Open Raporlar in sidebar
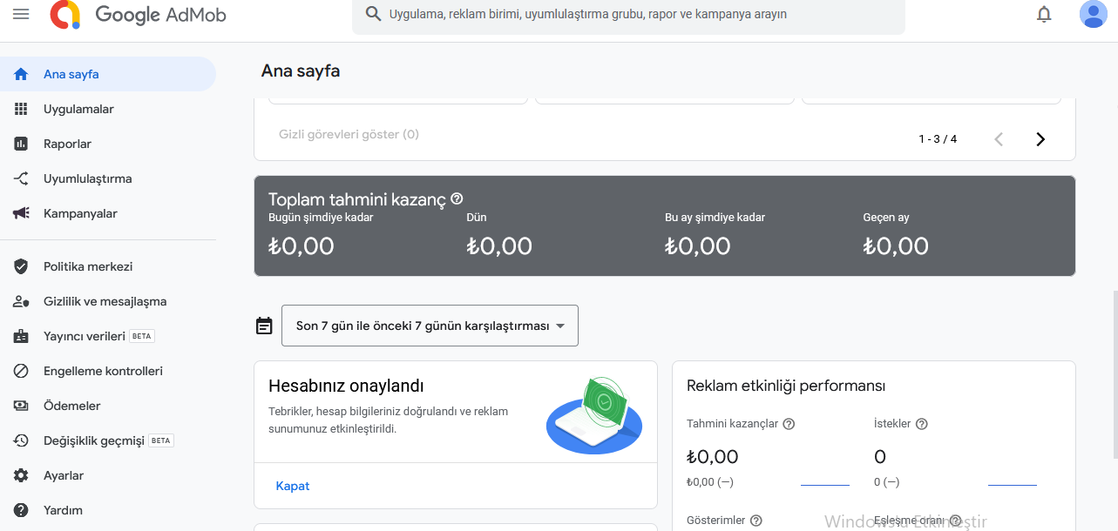The image size is (1118, 531). (108, 144)
